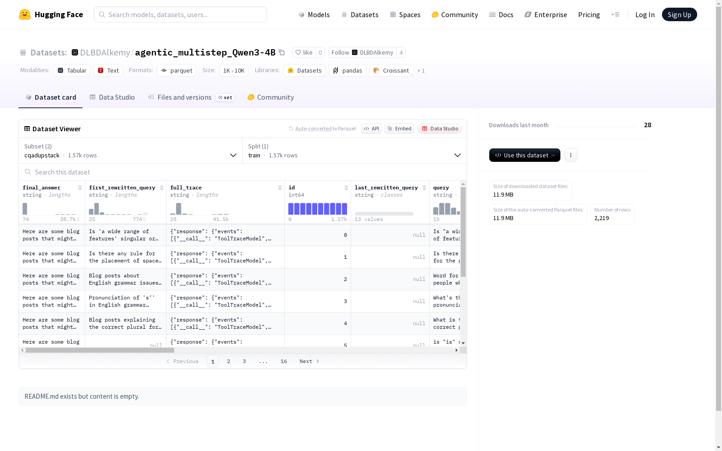Open the DLBDAlkemy owner link
722x451 pixels.
(105, 52)
